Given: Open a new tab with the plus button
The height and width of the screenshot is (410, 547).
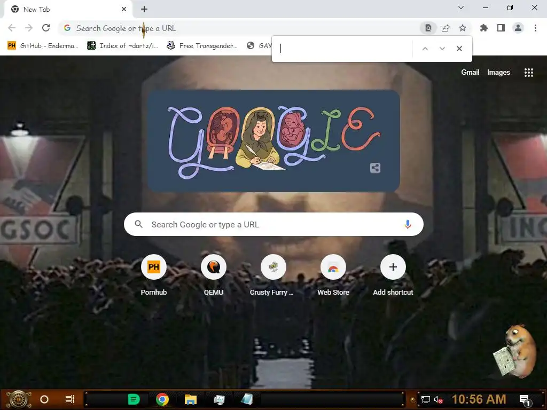Looking at the screenshot, I should pos(144,10).
